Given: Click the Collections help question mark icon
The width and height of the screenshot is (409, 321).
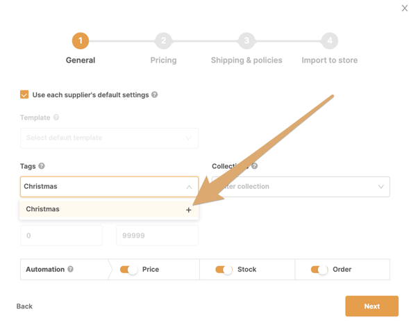Looking at the screenshot, I should pyautogui.click(x=255, y=166).
